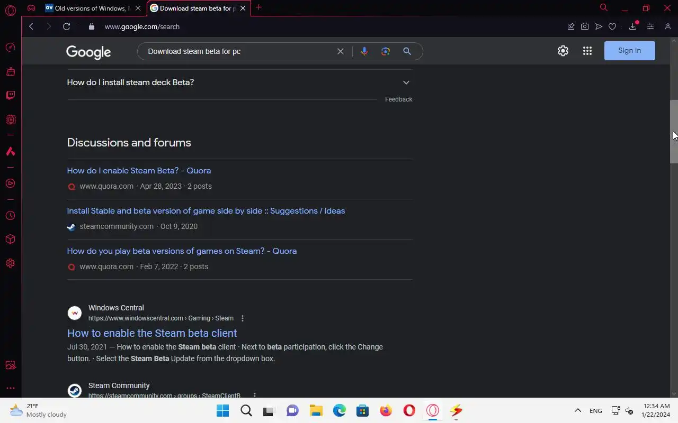Add page to bookmarks heart icon

tap(612, 26)
